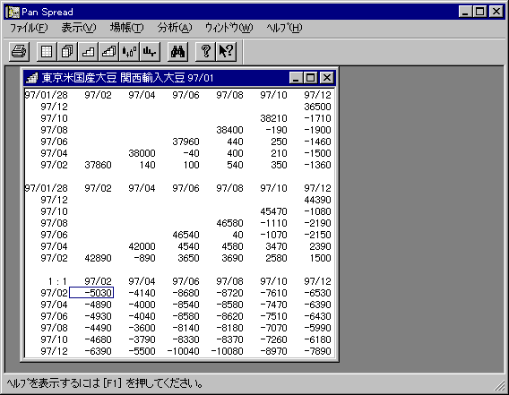Click the document window's title bar icon
This screenshot has width=509, height=395.
pyautogui.click(x=32, y=78)
